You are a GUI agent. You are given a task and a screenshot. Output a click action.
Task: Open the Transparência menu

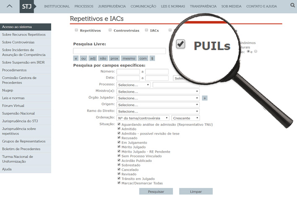(203, 6)
